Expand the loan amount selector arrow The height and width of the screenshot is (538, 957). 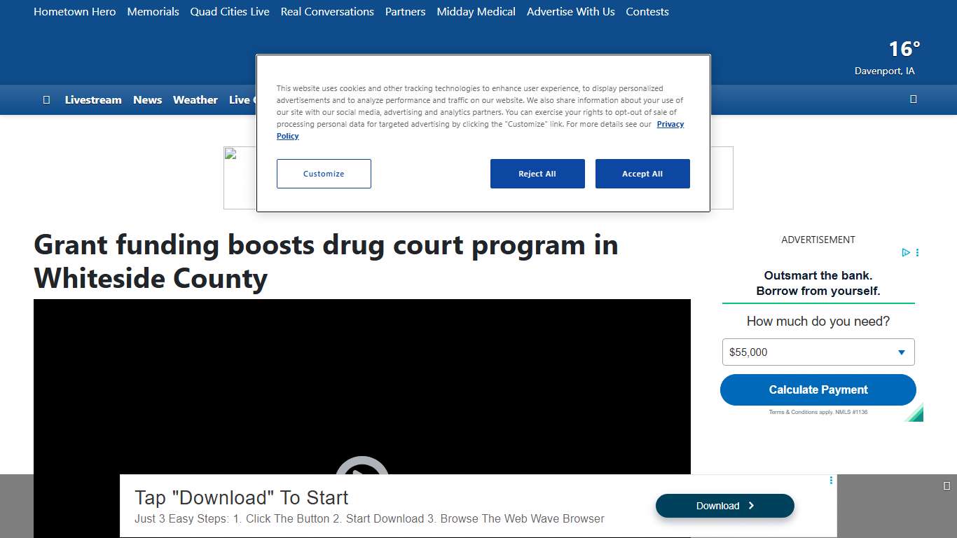tap(902, 352)
